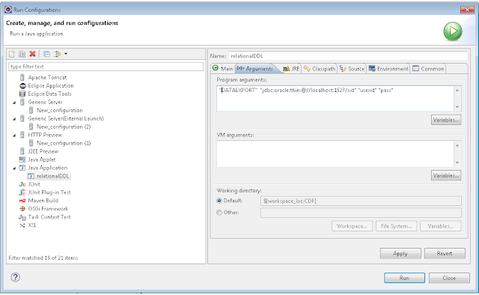This screenshot has height=295, width=479.
Task: Click the Close button
Action: pyautogui.click(x=449, y=278)
